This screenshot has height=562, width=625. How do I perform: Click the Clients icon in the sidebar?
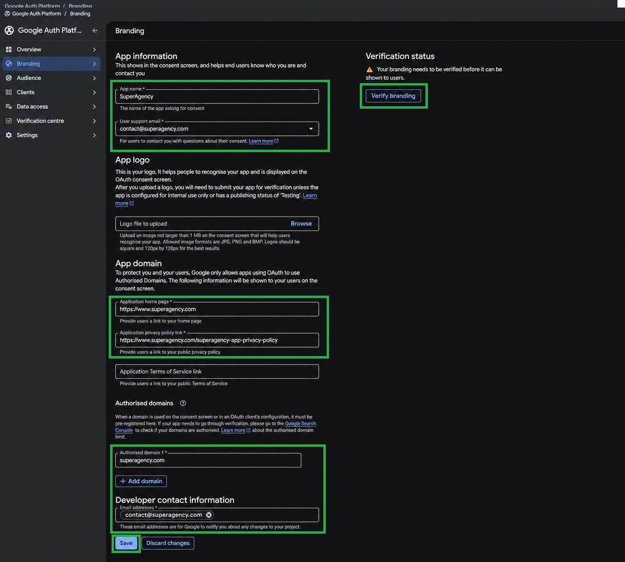point(9,92)
